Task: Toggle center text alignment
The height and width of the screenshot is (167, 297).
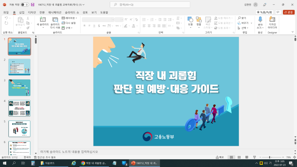Action: pyautogui.click(x=149, y=26)
